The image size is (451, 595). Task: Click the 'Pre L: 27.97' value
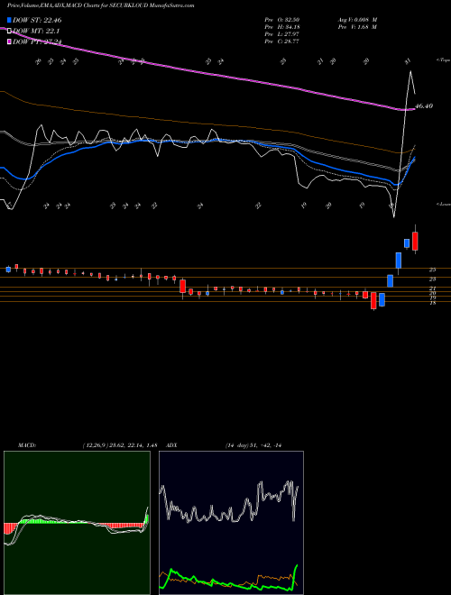(282, 34)
